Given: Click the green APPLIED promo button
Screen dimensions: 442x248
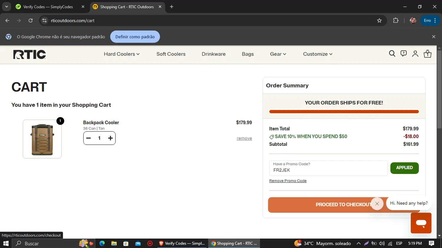Looking at the screenshot, I should tap(404, 168).
